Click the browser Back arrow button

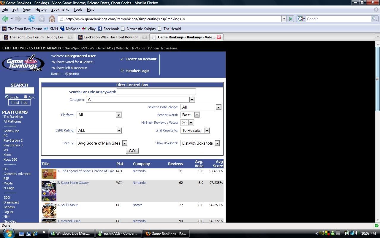coord(5,19)
